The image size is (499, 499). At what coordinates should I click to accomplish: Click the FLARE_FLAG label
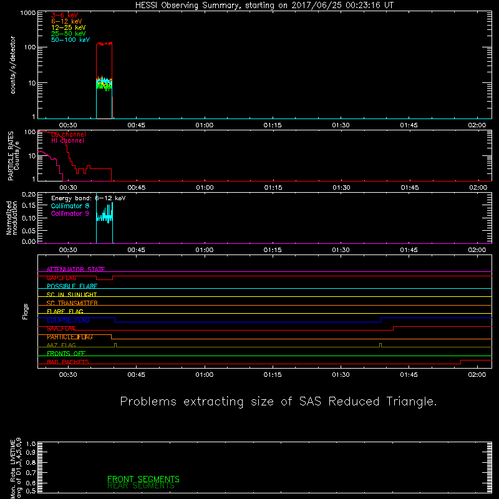coord(65,311)
